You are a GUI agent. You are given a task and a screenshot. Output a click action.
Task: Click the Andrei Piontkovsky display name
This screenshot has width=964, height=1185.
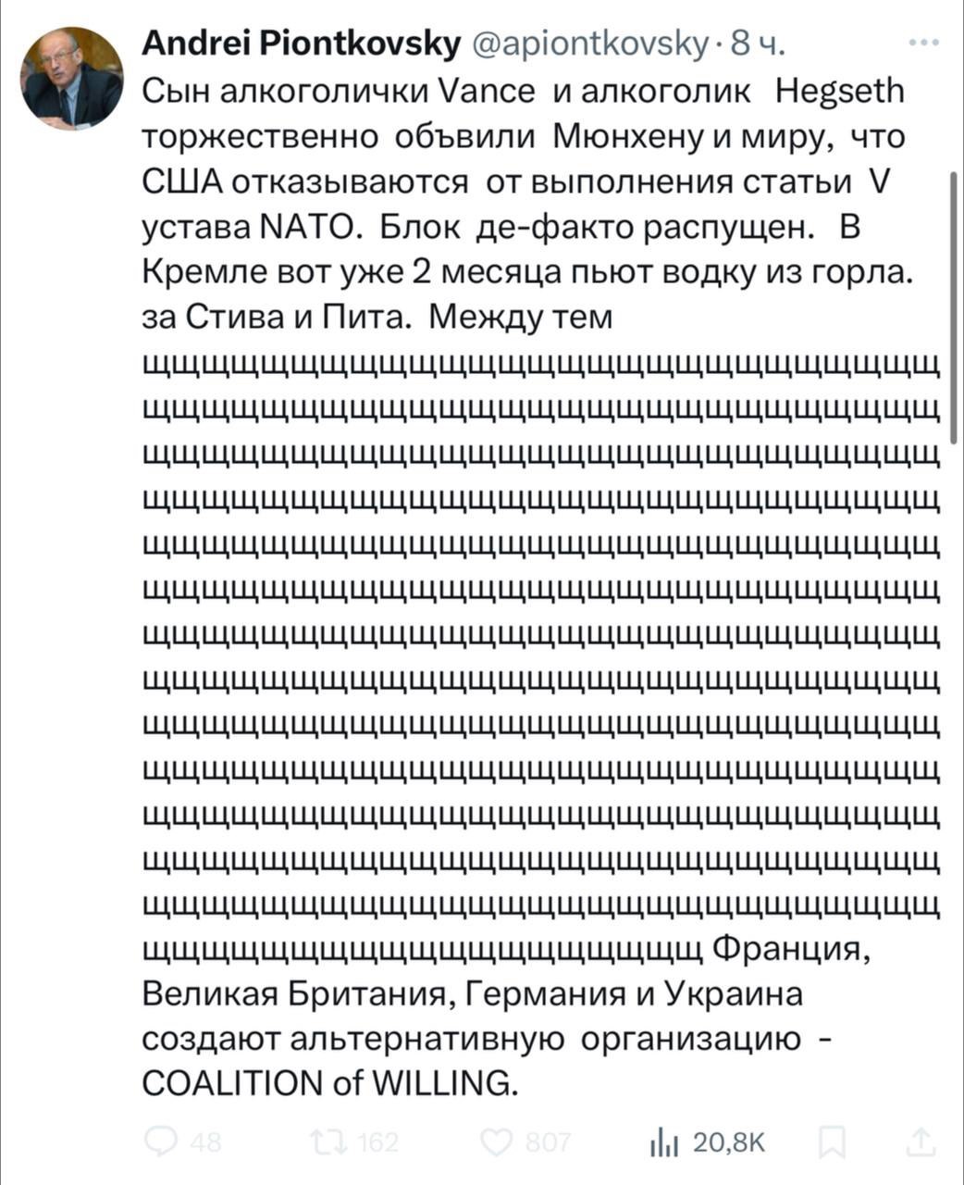302,44
